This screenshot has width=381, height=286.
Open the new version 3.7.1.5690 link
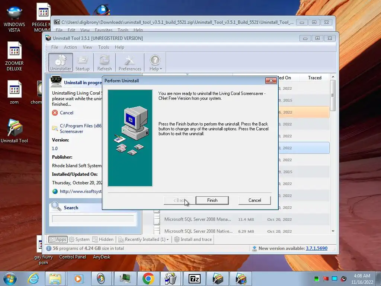[x=316, y=248]
